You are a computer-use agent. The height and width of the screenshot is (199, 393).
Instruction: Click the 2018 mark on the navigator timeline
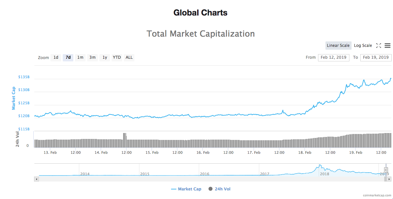pyautogui.click(x=325, y=174)
